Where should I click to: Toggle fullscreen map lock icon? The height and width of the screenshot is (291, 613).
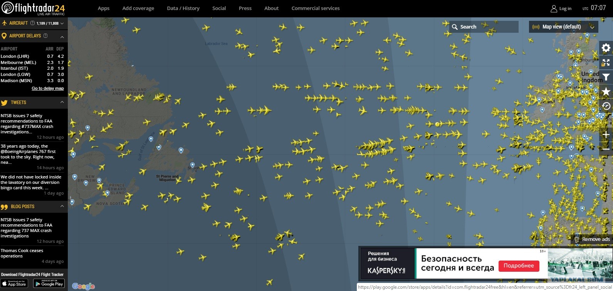pyautogui.click(x=606, y=62)
